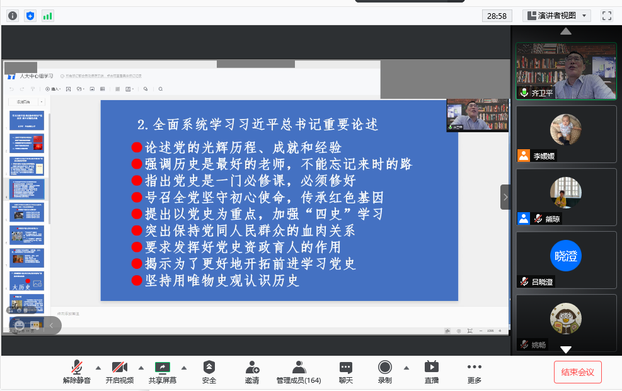End meeting with 结束会议 button

[x=577, y=372]
